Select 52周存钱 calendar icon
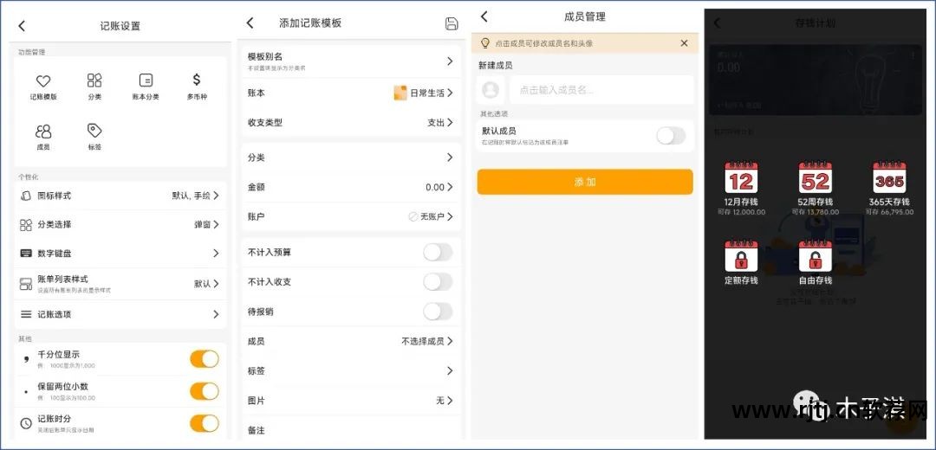Screen dimensions: 936x450 tap(815, 177)
